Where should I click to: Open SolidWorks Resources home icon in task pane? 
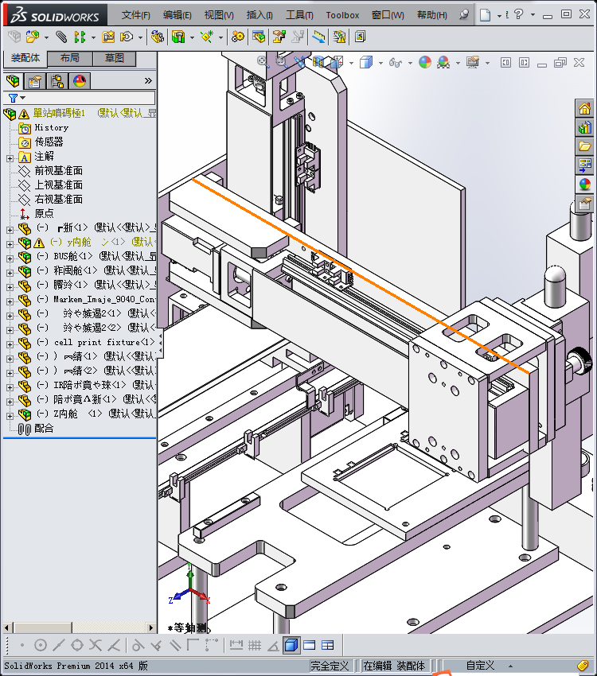tap(585, 109)
